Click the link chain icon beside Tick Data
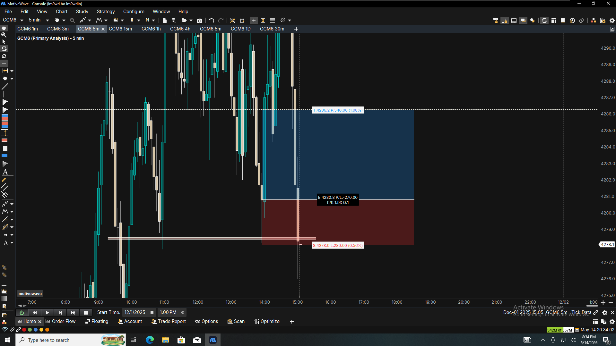 (596, 312)
